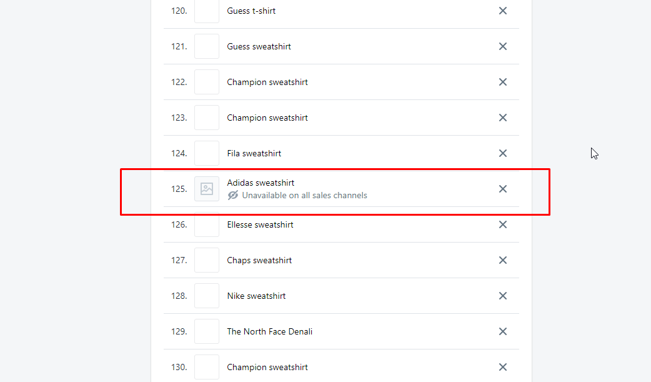
Task: Click X beside Chaps sweatshirt
Action: [502, 260]
